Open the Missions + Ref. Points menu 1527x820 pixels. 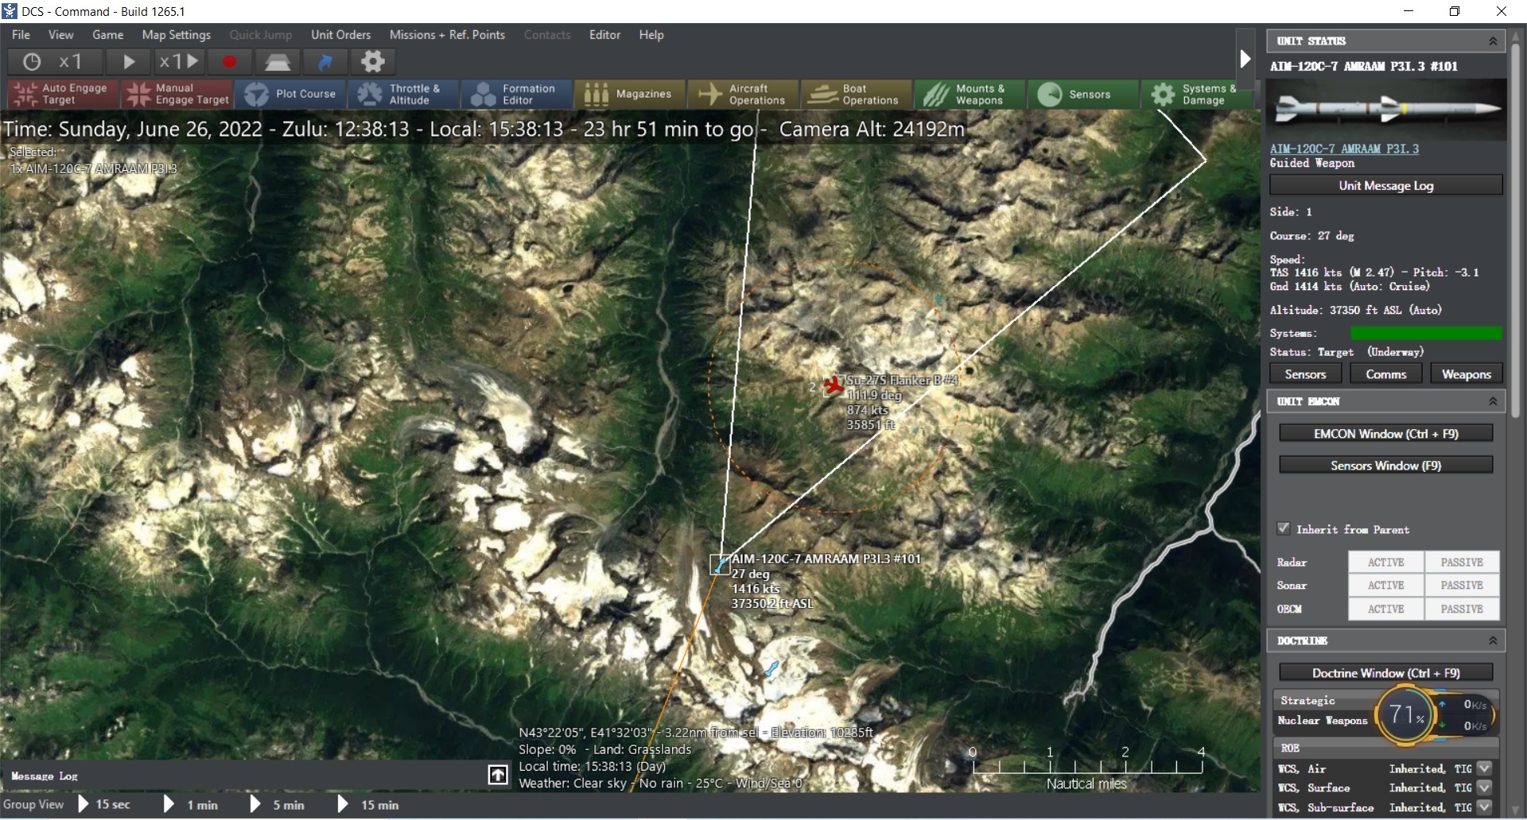447,35
